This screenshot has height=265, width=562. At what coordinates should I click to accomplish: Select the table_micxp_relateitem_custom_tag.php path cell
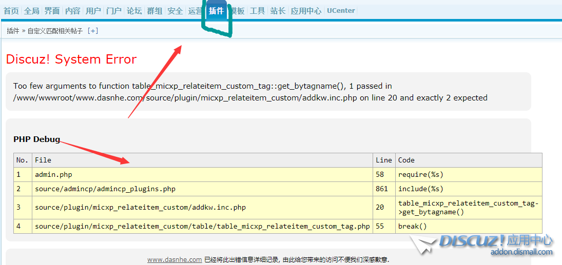click(x=203, y=227)
